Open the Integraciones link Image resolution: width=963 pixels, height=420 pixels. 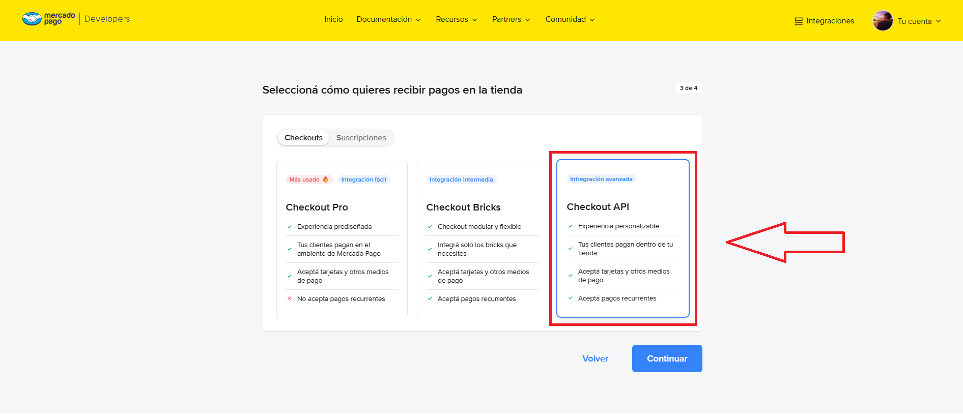(x=830, y=21)
